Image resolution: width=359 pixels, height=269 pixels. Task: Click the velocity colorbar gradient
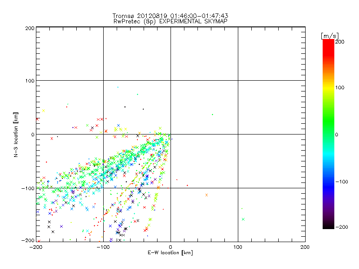coord(328,134)
